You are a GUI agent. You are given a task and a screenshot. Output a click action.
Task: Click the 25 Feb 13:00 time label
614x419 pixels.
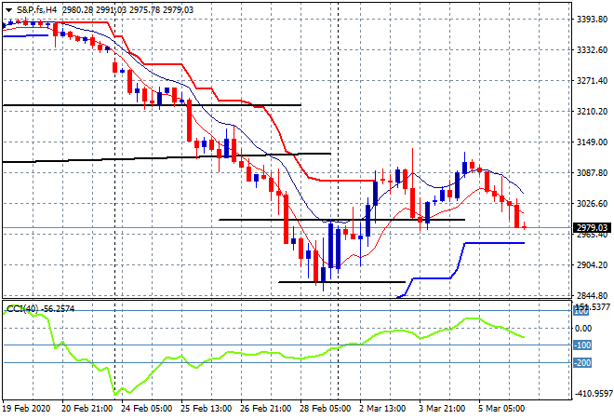206,409
